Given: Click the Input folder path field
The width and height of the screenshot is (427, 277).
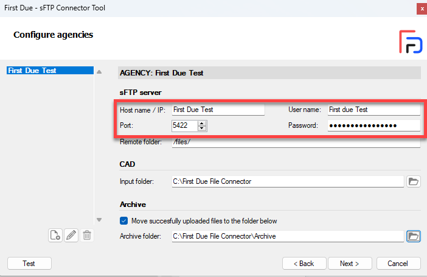Looking at the screenshot, I should coord(288,181).
